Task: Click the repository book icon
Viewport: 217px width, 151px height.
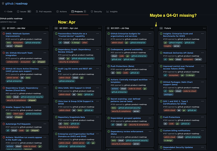Action: coord(3,4)
